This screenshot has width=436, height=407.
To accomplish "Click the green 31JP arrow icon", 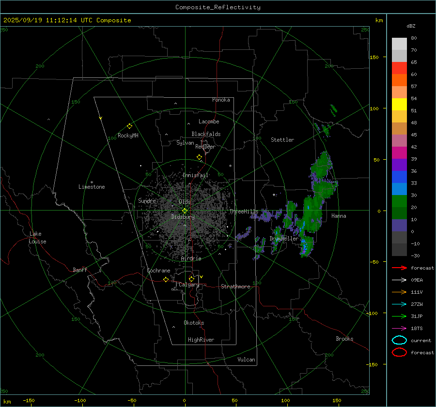I will pyautogui.click(x=399, y=316).
